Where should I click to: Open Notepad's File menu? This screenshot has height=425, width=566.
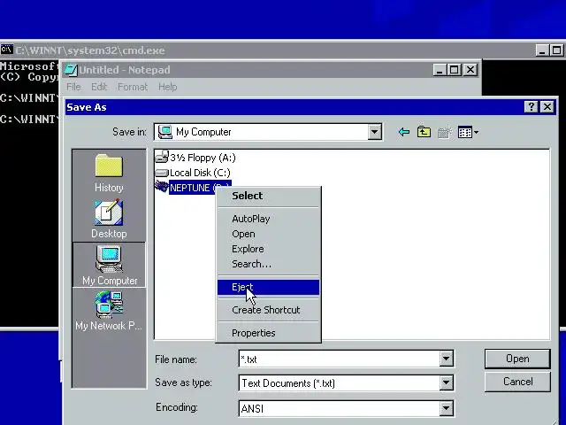[73, 87]
